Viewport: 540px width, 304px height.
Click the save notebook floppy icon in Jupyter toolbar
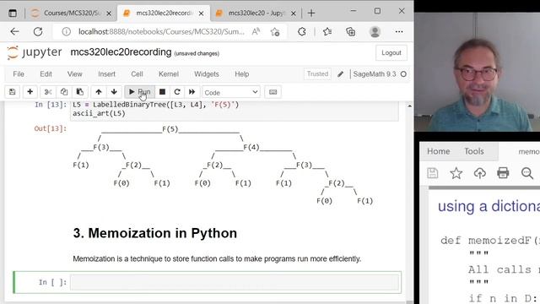[x=13, y=92]
